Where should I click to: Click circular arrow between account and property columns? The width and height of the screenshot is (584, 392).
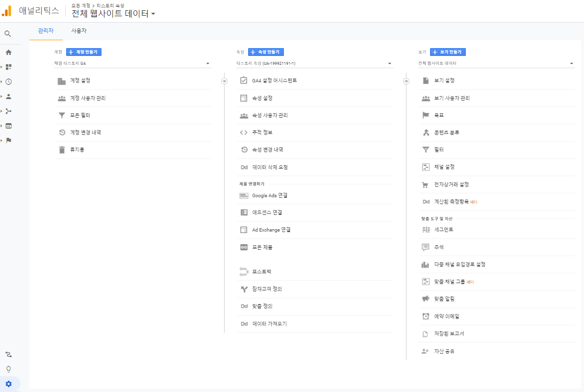tap(224, 81)
